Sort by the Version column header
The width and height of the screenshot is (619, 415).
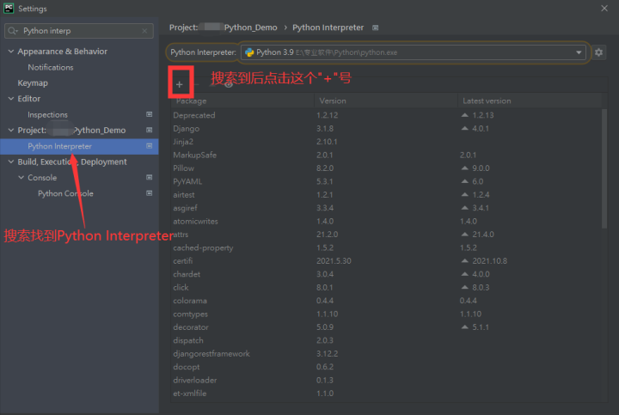[x=386, y=101]
